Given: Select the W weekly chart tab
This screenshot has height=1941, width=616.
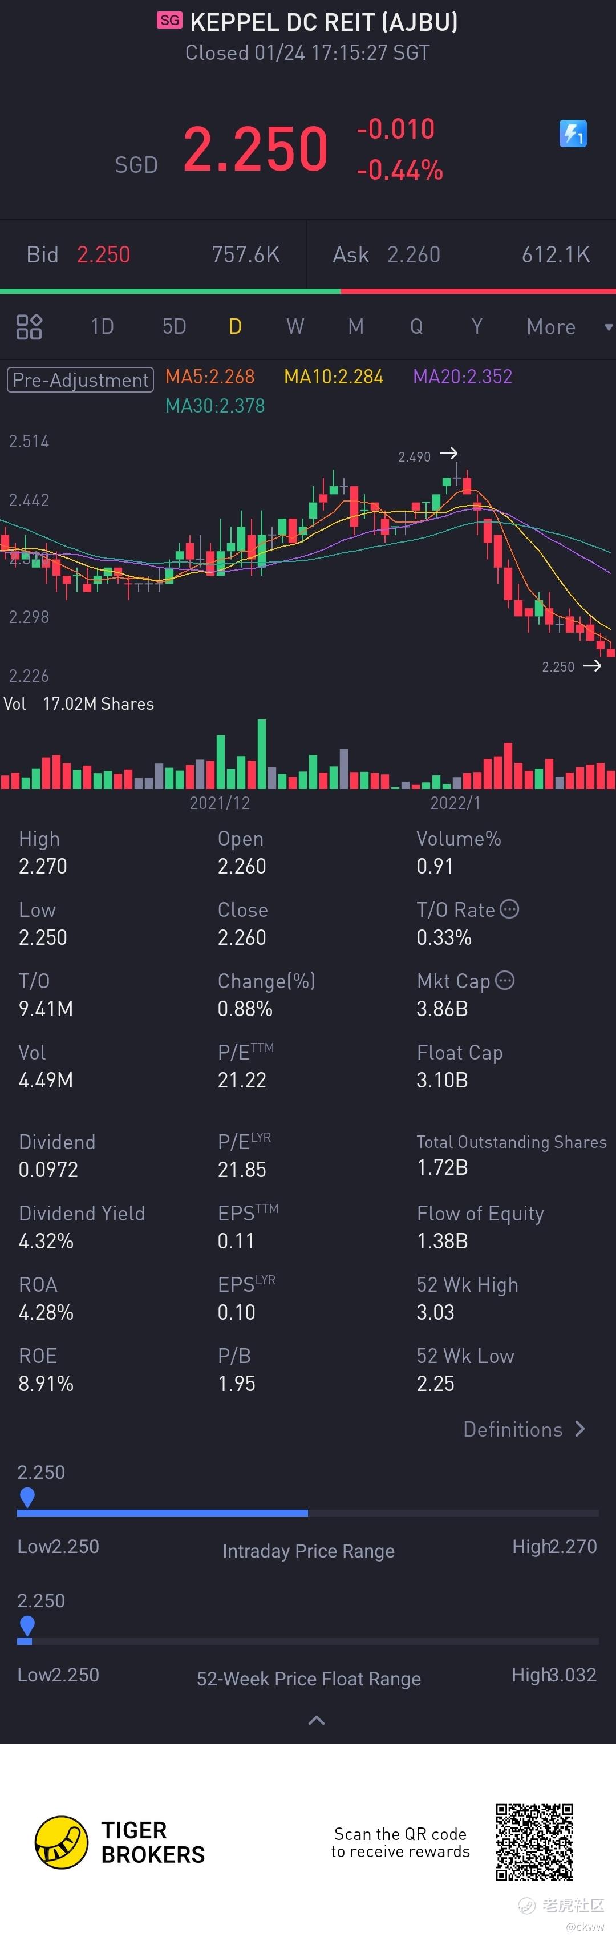Looking at the screenshot, I should pyautogui.click(x=295, y=326).
